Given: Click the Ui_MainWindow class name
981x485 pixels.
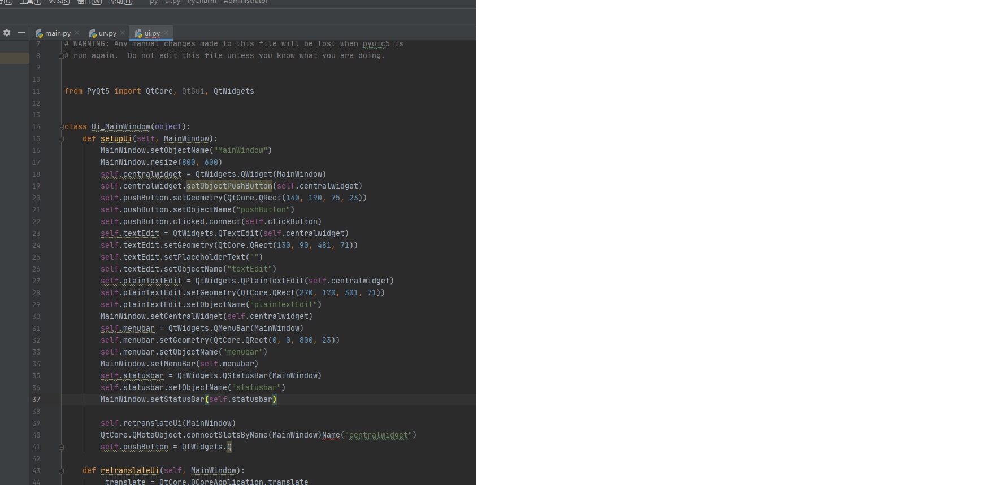Looking at the screenshot, I should (x=121, y=127).
